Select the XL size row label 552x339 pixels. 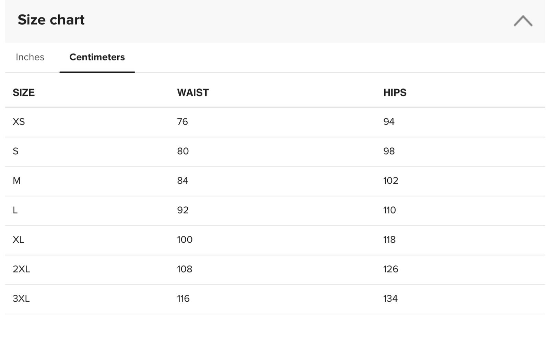coord(19,240)
